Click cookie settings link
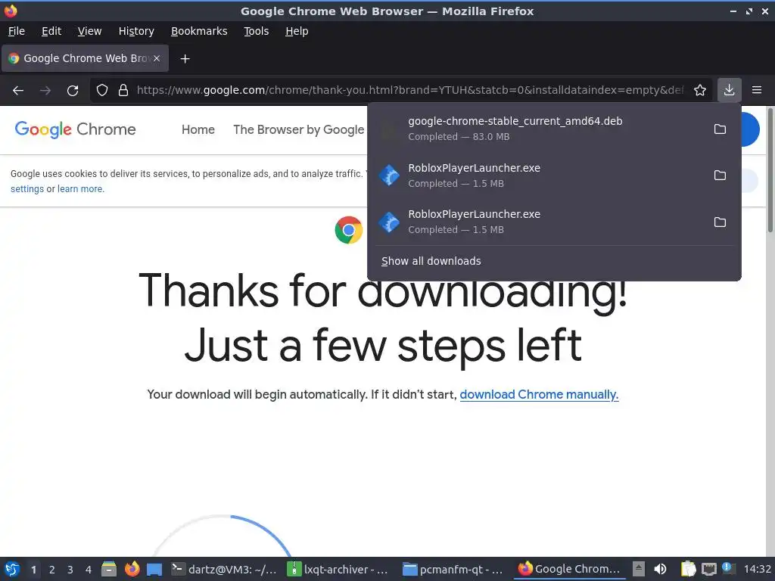The image size is (775, 581). (27, 188)
